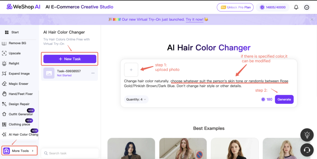Image resolution: width=317 pixels, height=159 pixels.
Task: Click the headset support floating button
Action: pyautogui.click(x=307, y=150)
